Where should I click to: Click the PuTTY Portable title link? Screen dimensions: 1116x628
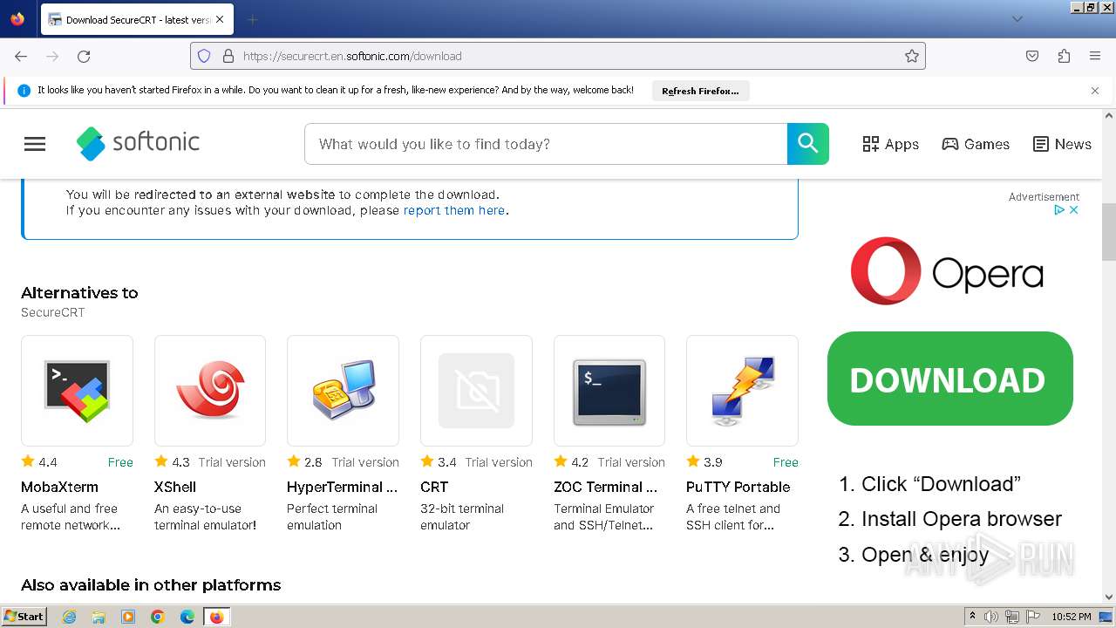(738, 487)
